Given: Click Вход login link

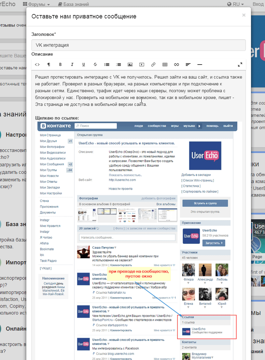Looking at the screenshot, I should click(x=258, y=4).
